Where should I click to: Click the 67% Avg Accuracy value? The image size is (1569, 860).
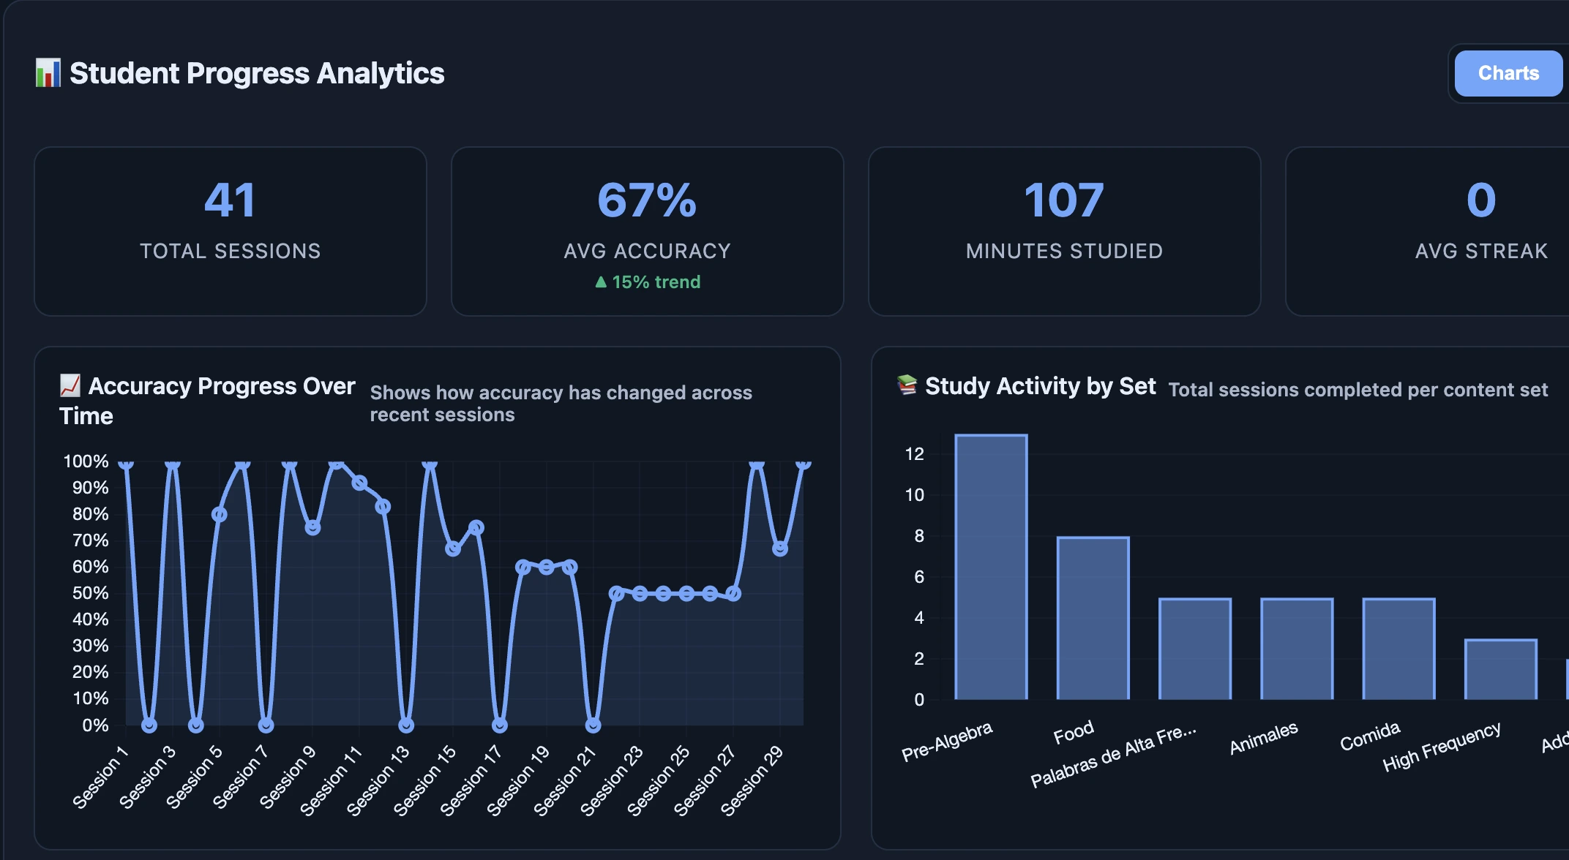click(x=647, y=203)
